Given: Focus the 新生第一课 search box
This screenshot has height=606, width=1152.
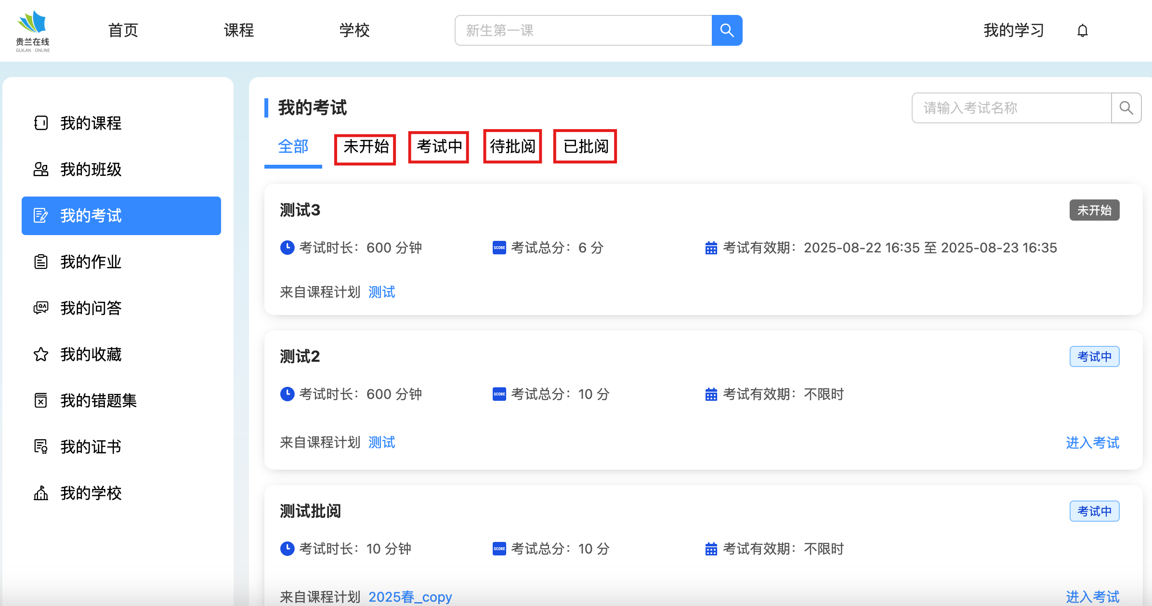Looking at the screenshot, I should (583, 30).
